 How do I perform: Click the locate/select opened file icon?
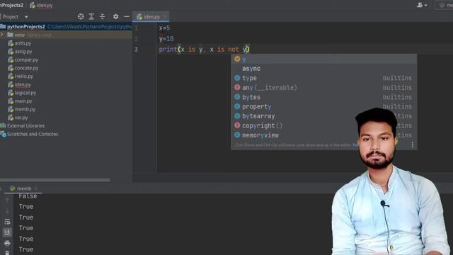(81, 17)
